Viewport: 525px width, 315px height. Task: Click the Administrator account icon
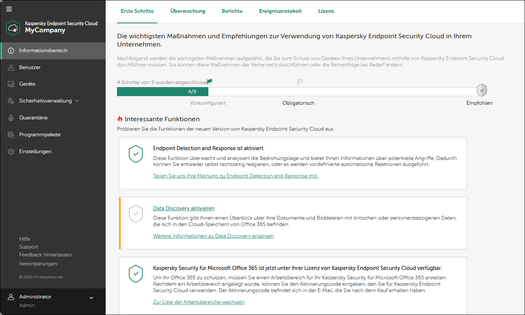tap(11, 297)
